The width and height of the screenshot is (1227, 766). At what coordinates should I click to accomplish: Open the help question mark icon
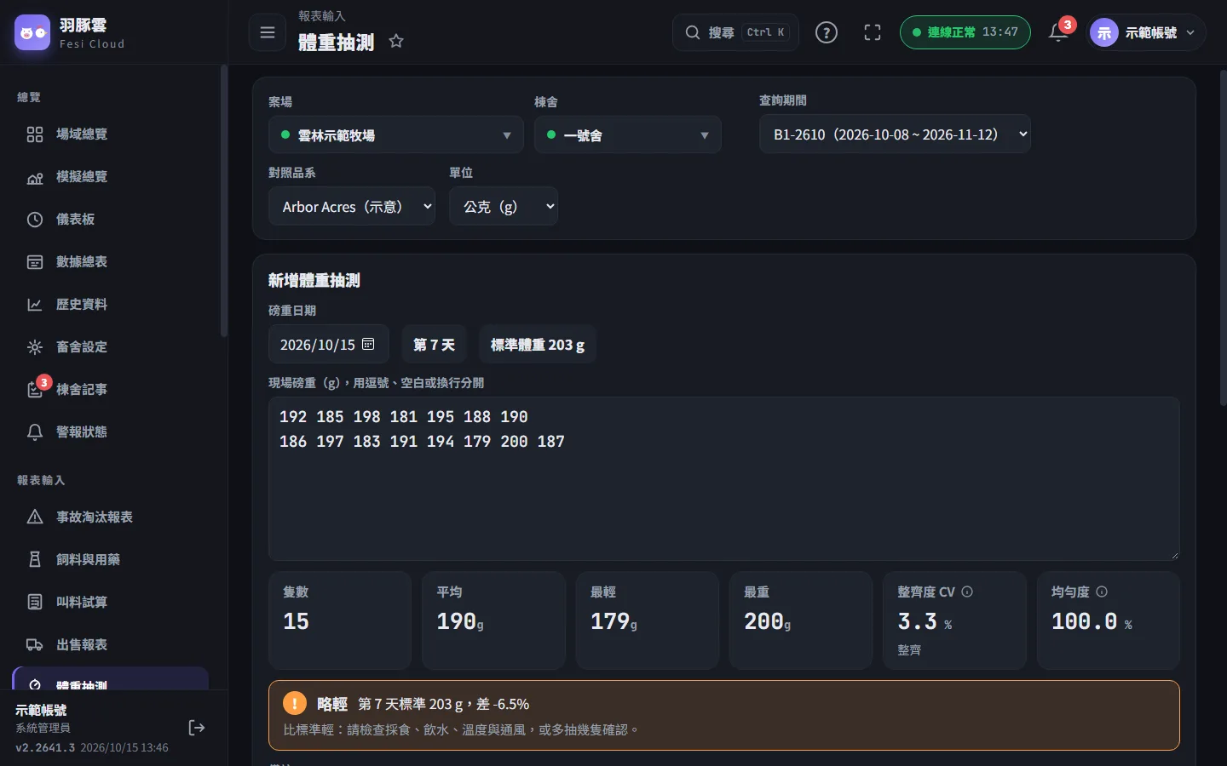(827, 32)
